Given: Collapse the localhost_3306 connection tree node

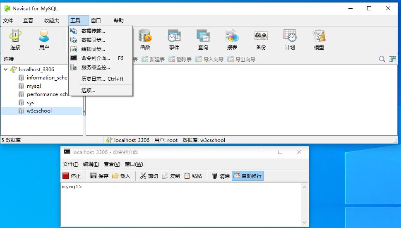Looking at the screenshot, I should [5, 70].
